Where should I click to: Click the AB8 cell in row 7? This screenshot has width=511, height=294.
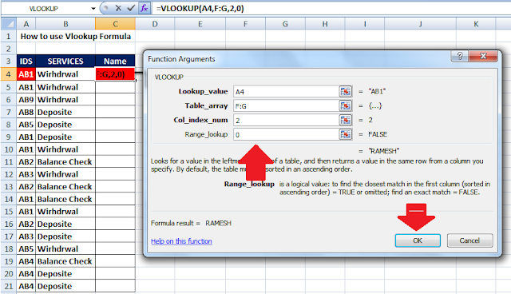click(x=26, y=112)
